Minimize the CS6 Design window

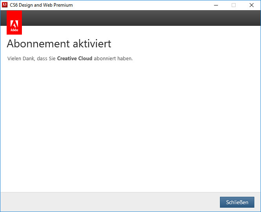[216, 5]
